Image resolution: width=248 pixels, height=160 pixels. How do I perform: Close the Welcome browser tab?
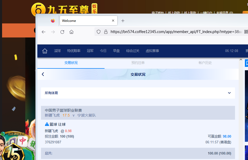[x=113, y=21]
